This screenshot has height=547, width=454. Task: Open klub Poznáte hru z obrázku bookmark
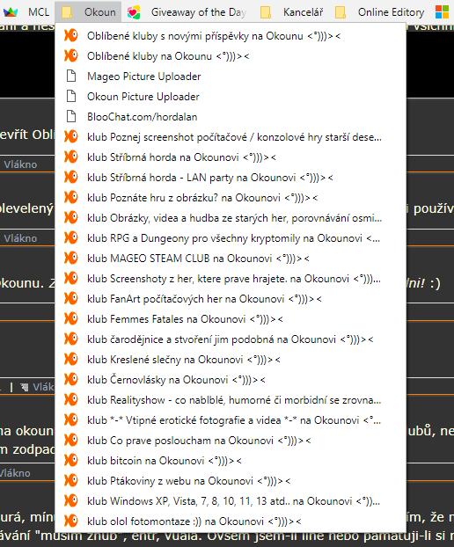[x=231, y=198]
